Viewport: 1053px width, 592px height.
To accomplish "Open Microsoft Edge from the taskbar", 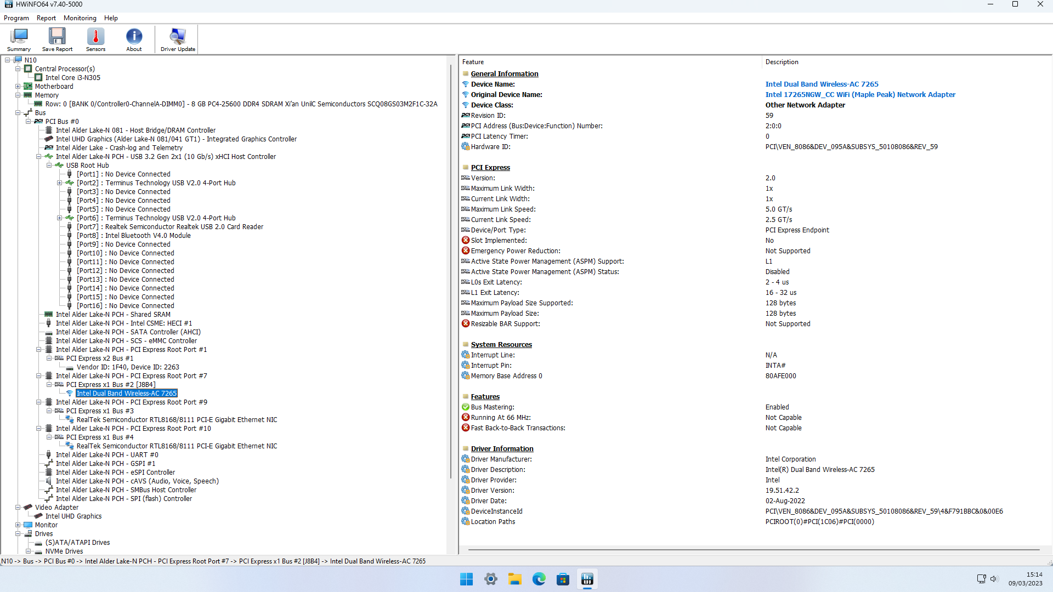I will point(539,579).
